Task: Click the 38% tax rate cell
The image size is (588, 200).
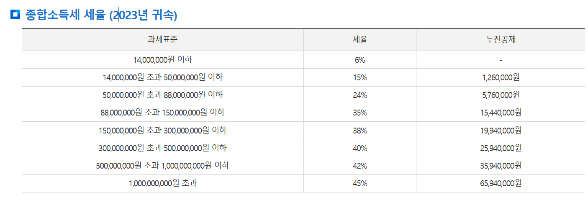Action: [360, 131]
